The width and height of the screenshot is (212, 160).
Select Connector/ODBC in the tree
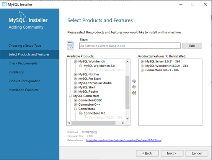click(x=90, y=100)
